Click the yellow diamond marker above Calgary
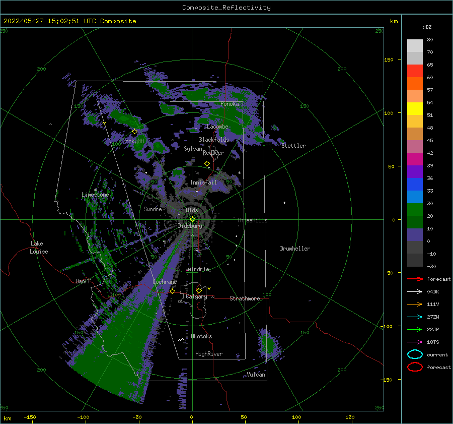453x424 pixels. click(199, 290)
